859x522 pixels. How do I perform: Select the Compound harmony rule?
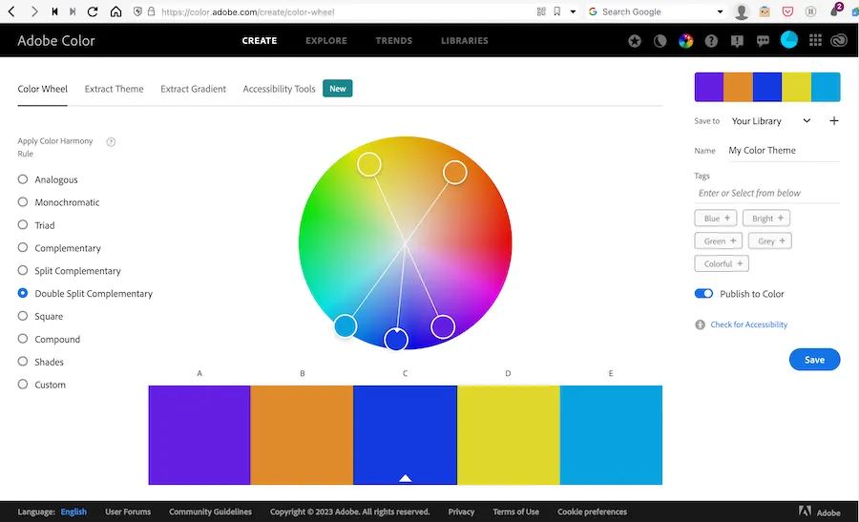[23, 339]
